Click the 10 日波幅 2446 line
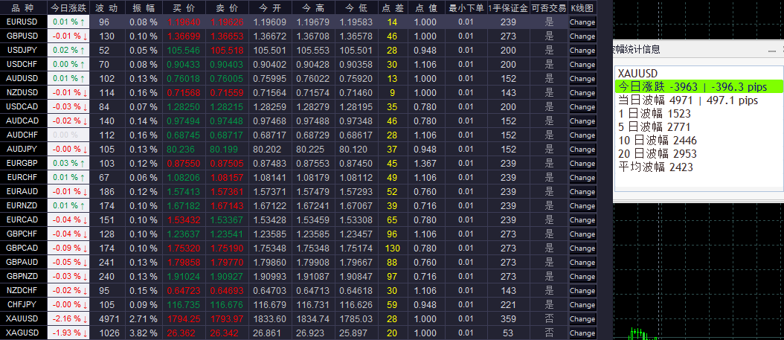 (x=657, y=141)
